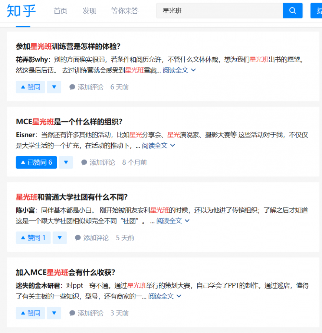Click author name Eisner
The height and width of the screenshot is (333, 322).
[25, 135]
